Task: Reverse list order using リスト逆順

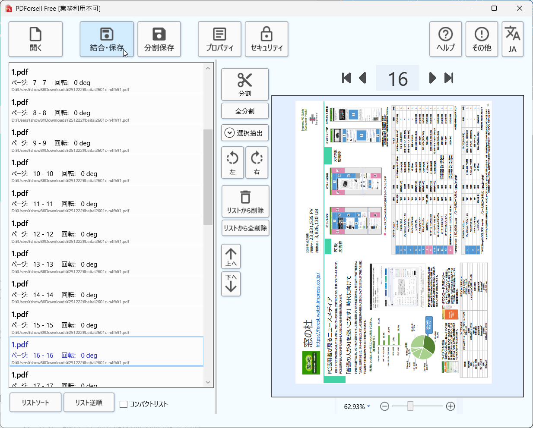Action: 89,402
